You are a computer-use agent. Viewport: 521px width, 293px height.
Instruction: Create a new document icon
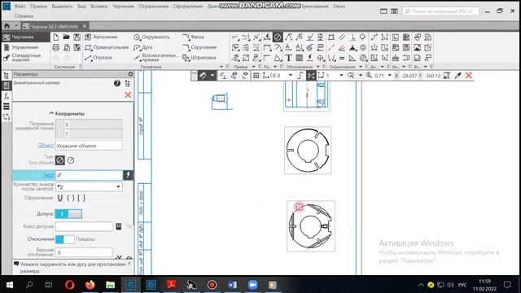pos(56,37)
